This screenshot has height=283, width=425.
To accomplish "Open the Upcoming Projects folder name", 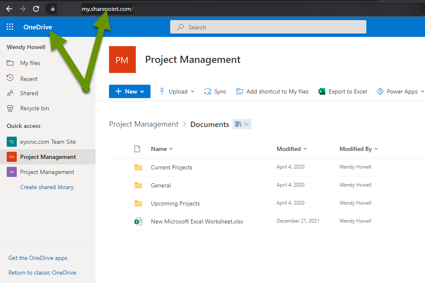I will tap(175, 204).
